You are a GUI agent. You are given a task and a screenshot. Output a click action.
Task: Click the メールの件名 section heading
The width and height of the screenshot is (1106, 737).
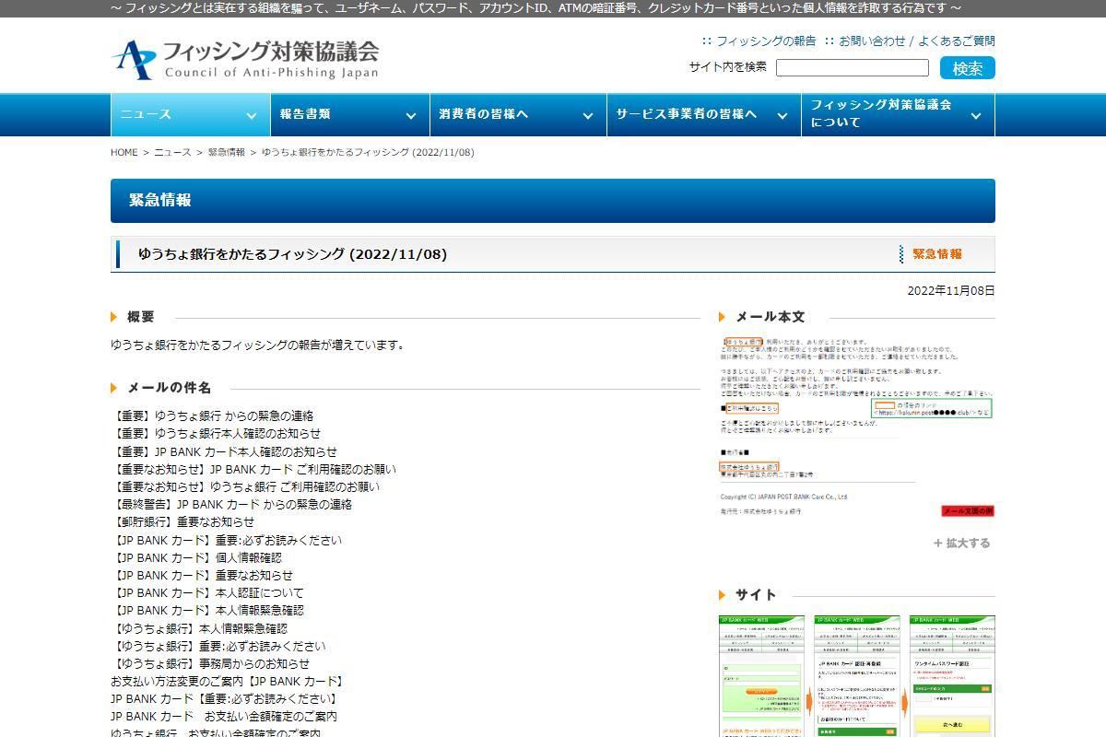169,388
